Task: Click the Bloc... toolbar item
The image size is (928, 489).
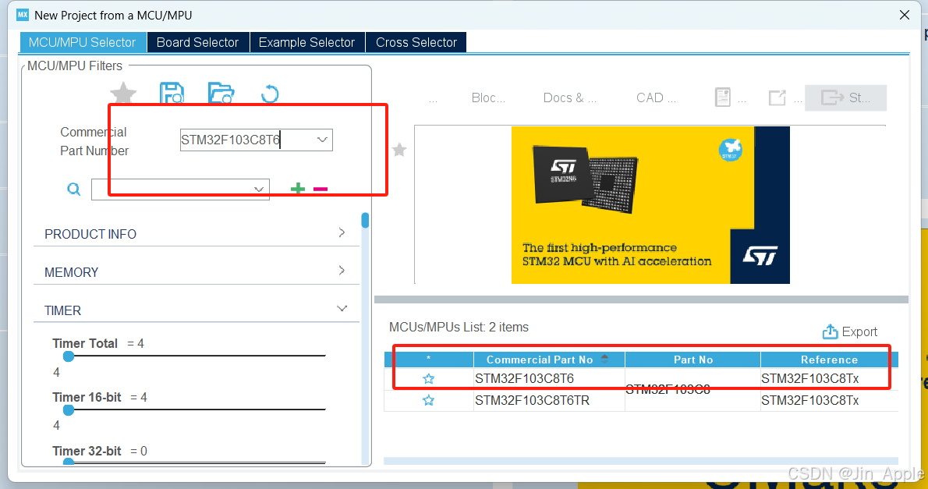Action: [488, 97]
